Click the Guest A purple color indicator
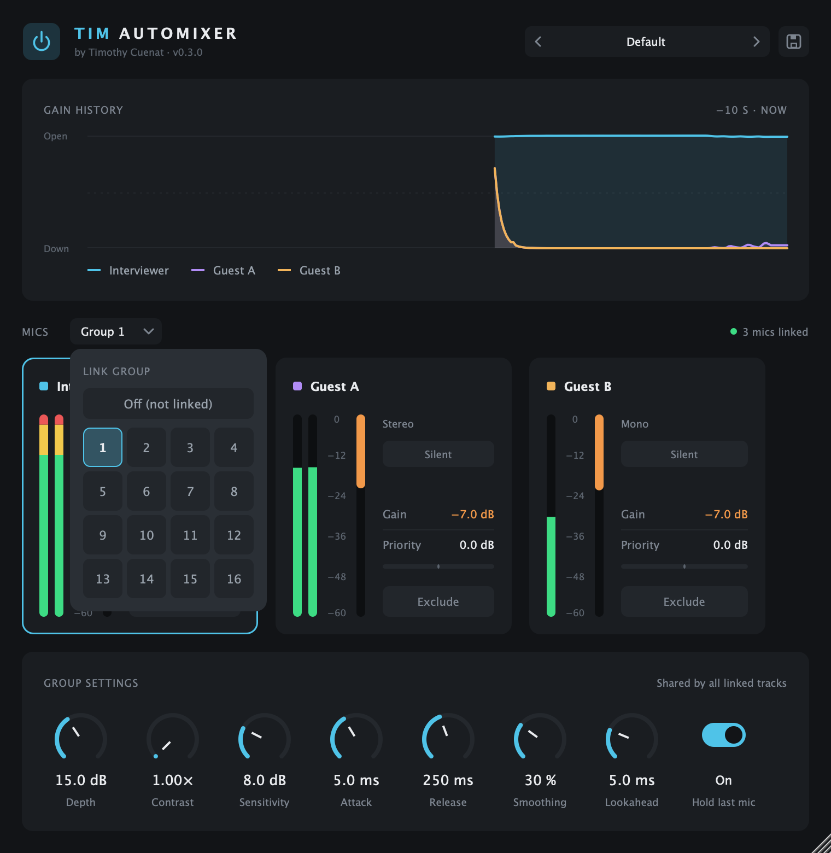831x853 pixels. 297,386
